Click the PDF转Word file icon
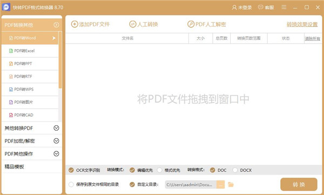324x195 pixels. [11, 38]
